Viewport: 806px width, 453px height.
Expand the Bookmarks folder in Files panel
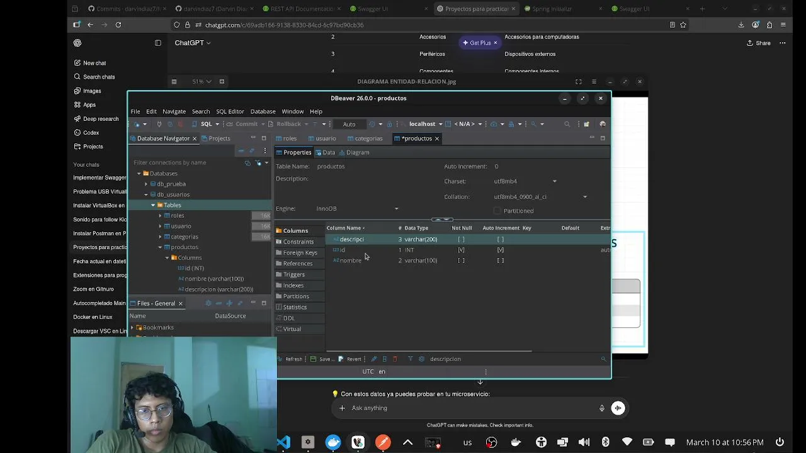pos(132,327)
